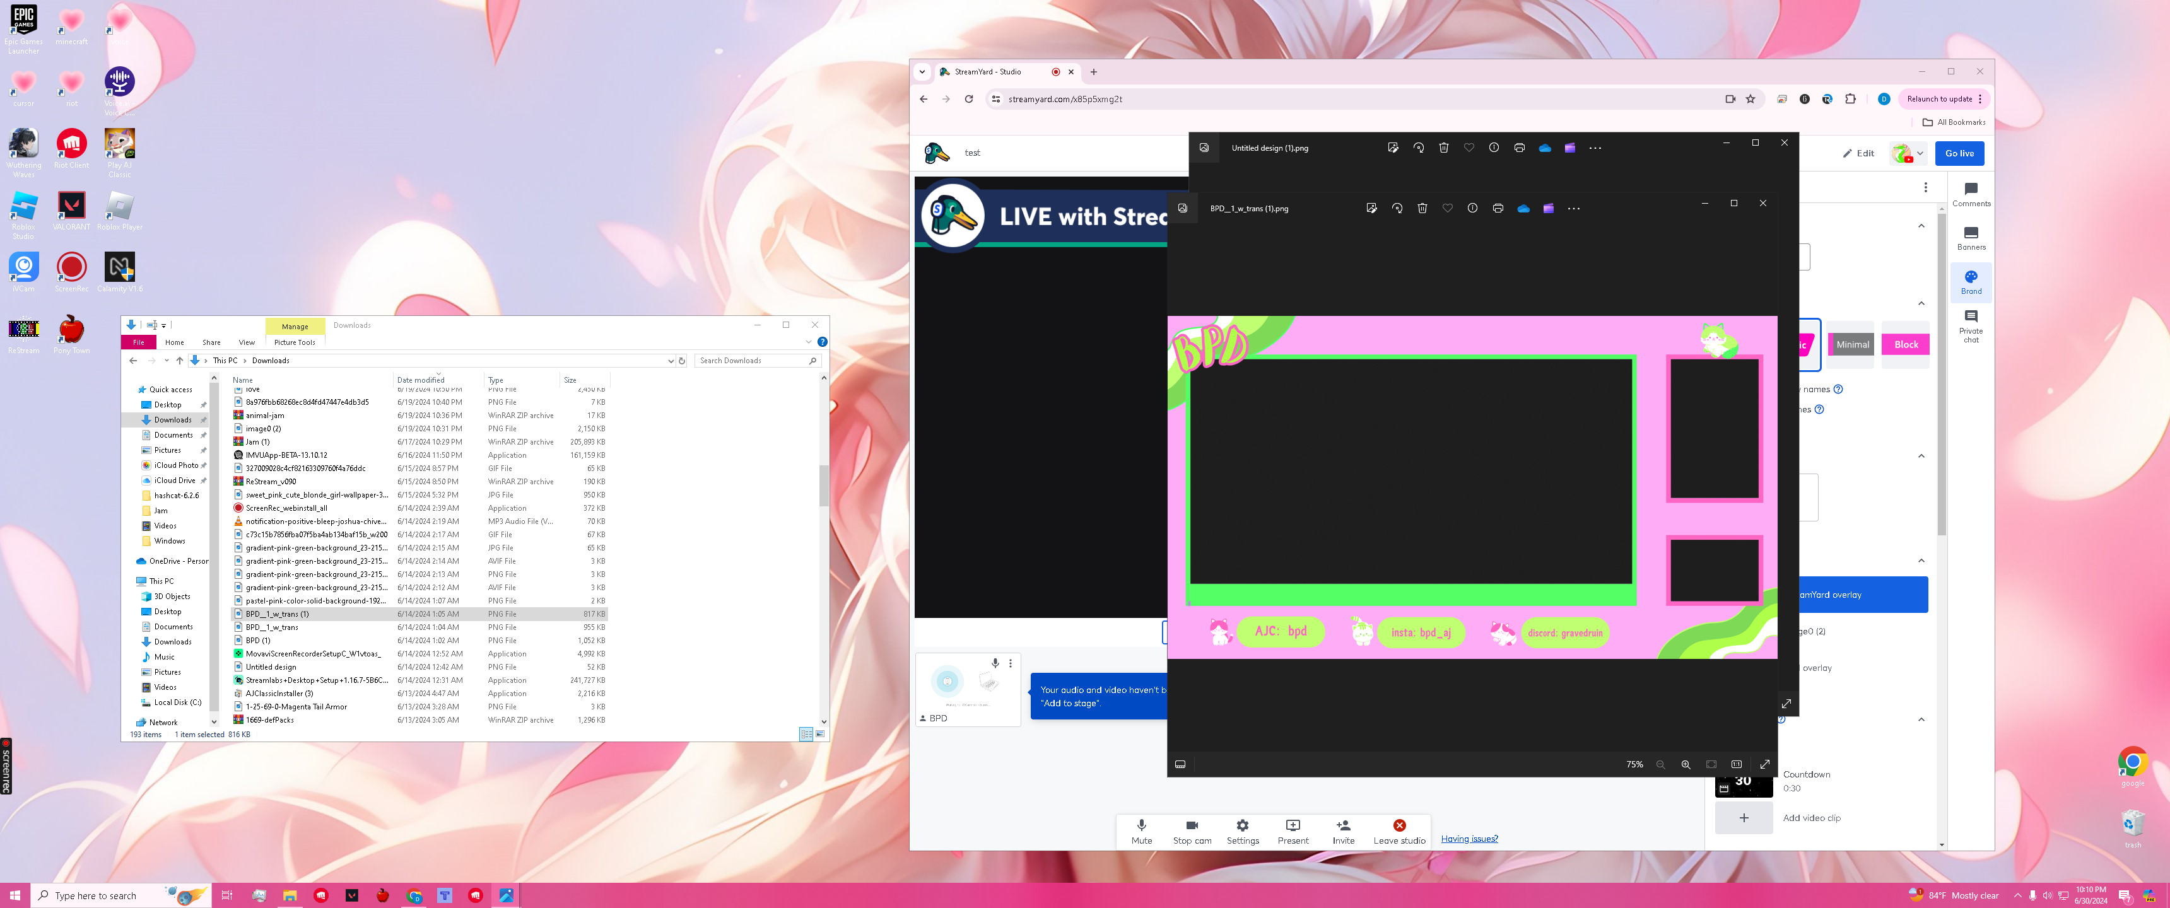Open the File menu in File Explorer
The image size is (2170, 908).
[x=138, y=342]
